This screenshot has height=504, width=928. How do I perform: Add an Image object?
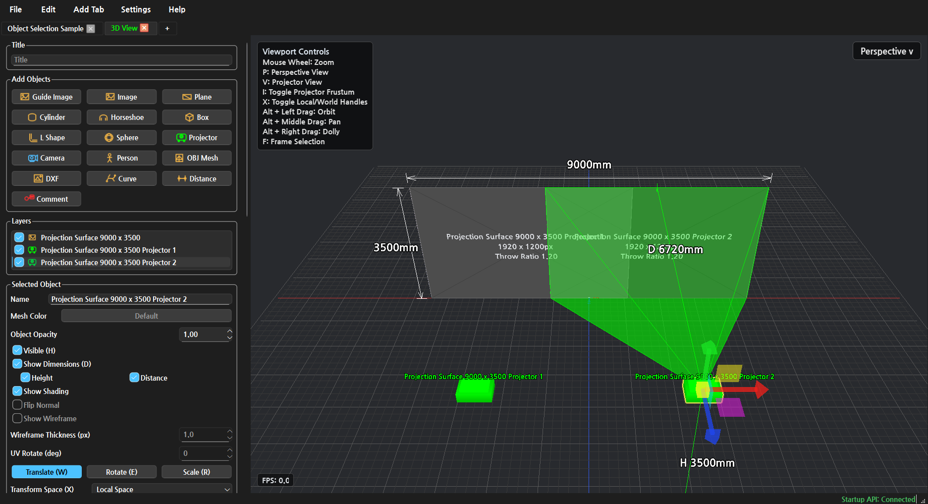click(x=121, y=97)
